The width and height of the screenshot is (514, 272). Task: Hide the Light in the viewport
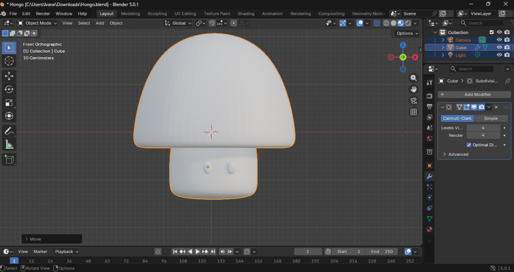(x=499, y=55)
